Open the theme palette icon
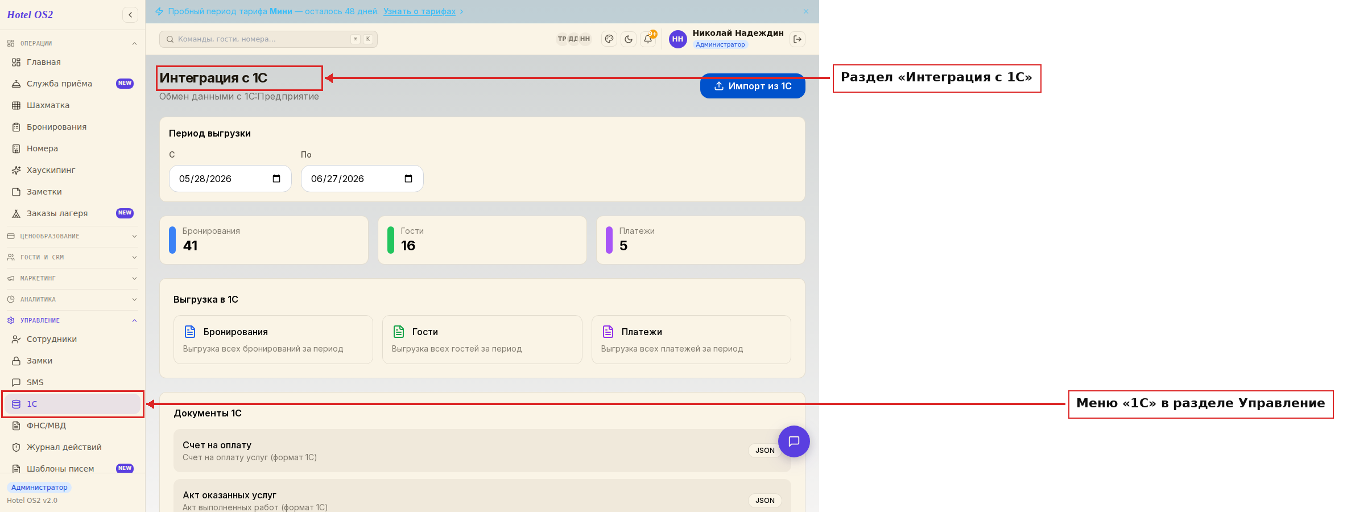 609,39
